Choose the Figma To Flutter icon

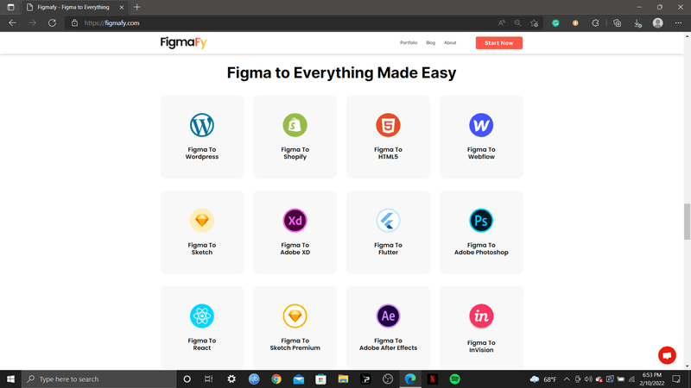click(388, 221)
